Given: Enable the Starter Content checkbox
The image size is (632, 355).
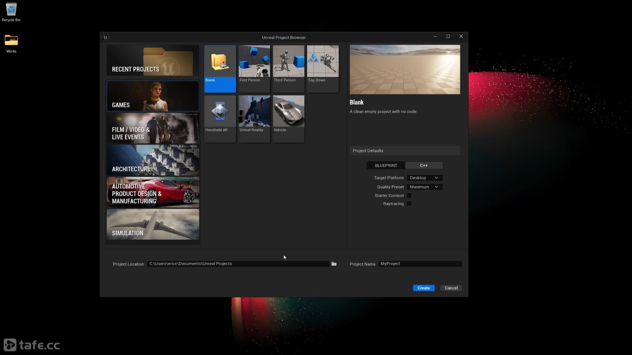Looking at the screenshot, I should (409, 195).
